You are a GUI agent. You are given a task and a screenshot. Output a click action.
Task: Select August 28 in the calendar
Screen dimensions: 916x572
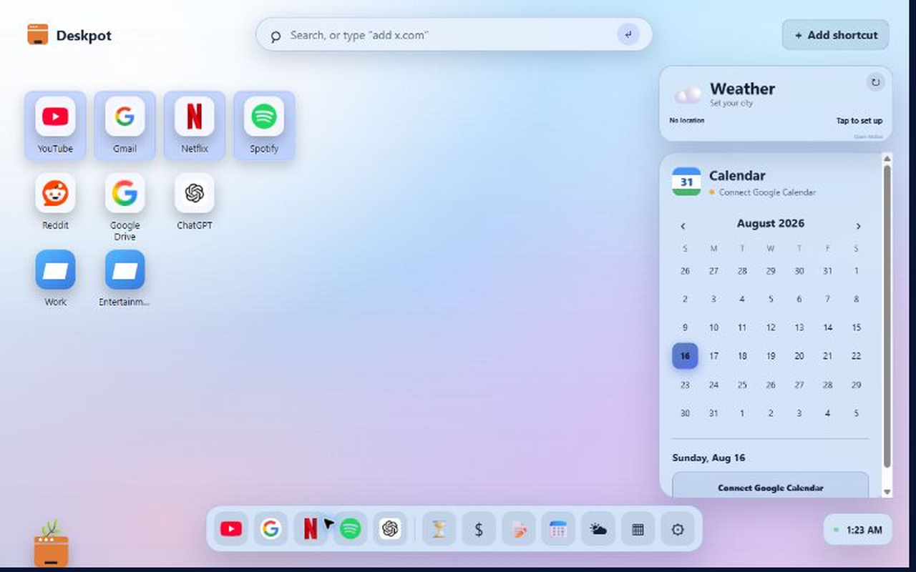click(827, 385)
